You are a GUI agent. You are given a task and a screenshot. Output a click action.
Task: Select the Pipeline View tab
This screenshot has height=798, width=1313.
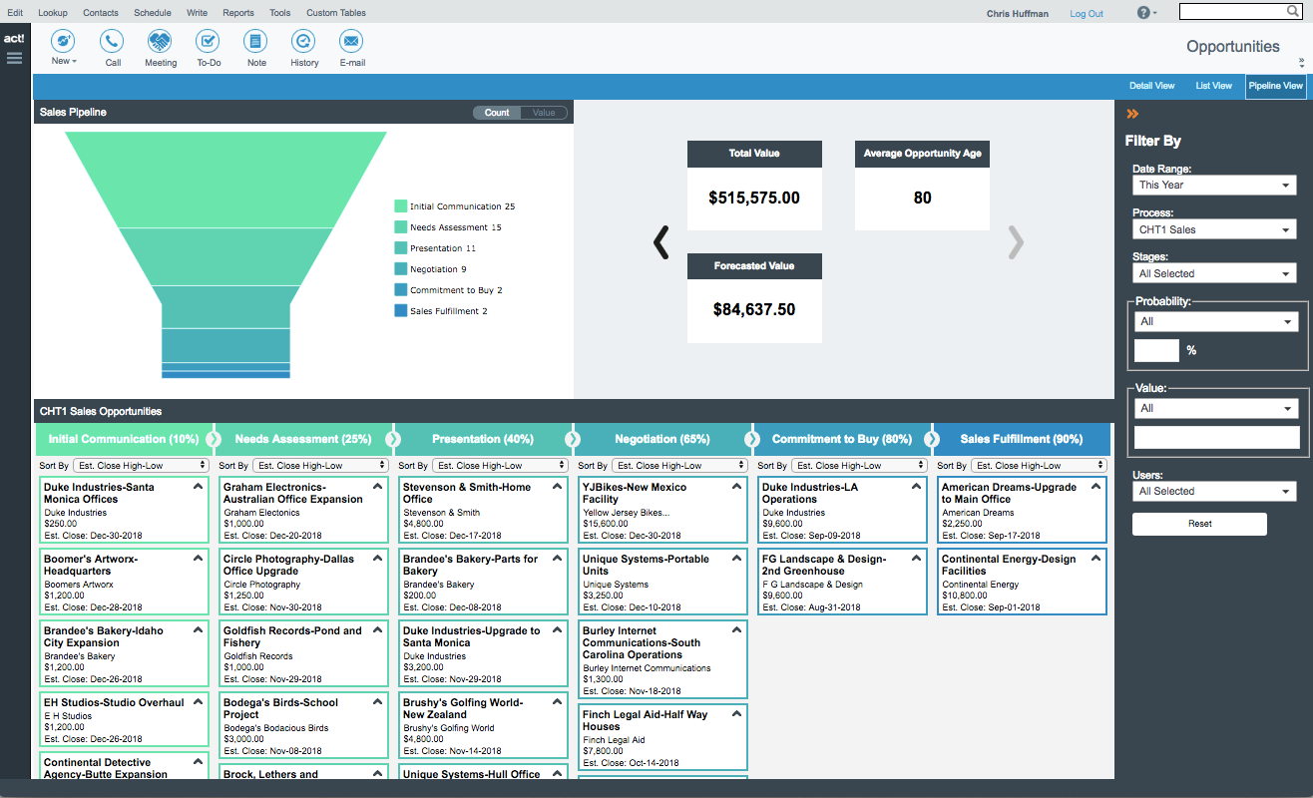pos(1276,86)
